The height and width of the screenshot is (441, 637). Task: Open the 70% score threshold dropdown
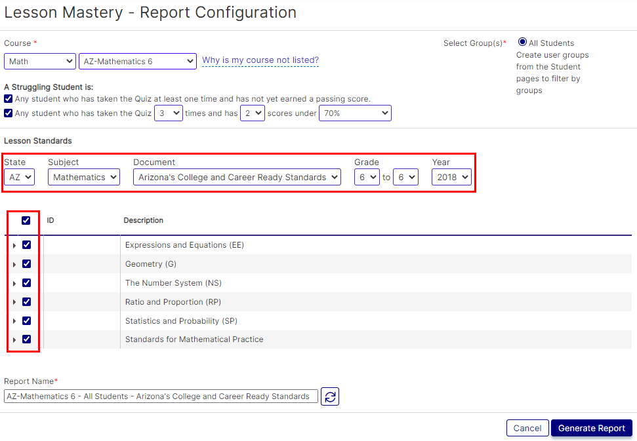pyautogui.click(x=355, y=113)
